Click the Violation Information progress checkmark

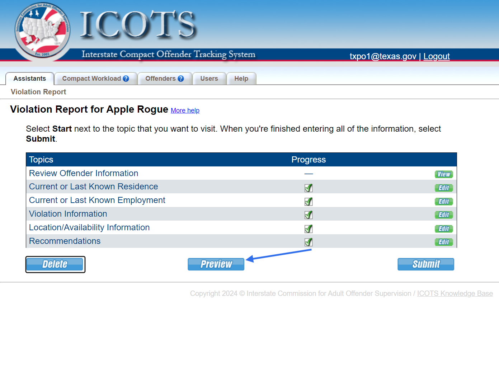pos(309,214)
